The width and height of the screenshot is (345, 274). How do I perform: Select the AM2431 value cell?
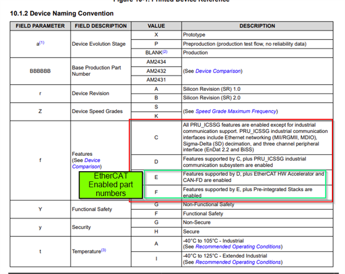point(156,80)
